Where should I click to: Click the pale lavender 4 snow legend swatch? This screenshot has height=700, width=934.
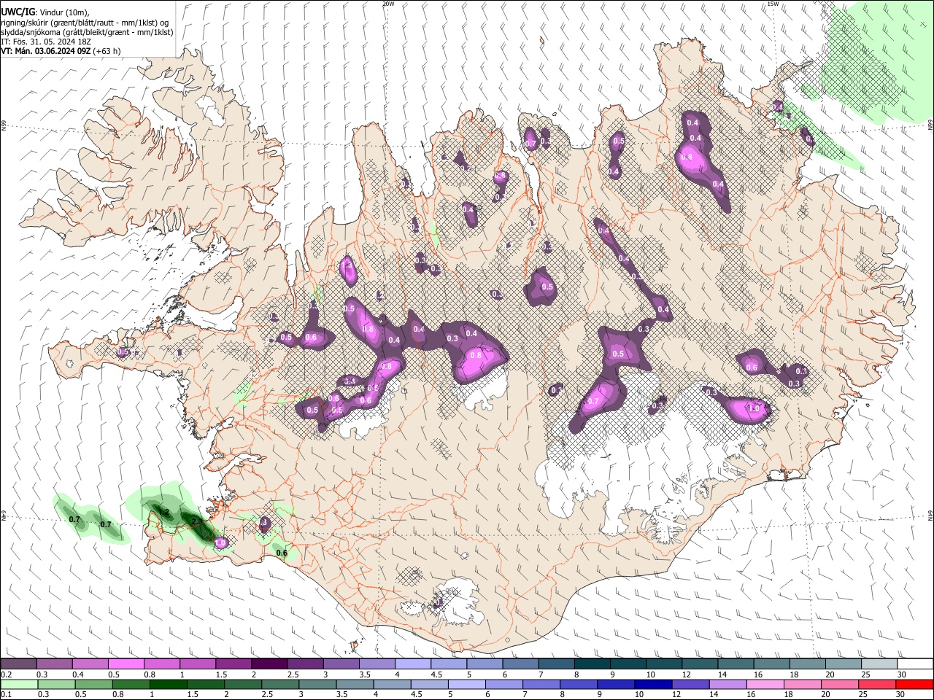coord(412,664)
